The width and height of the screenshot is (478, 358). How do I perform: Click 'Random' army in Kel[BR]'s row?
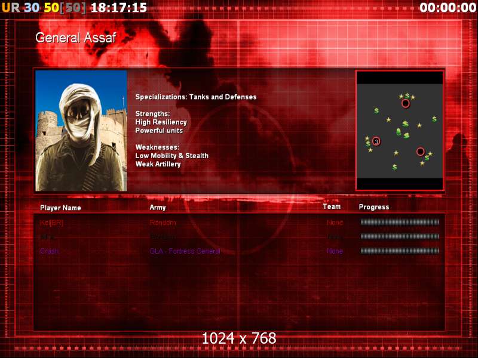163,223
